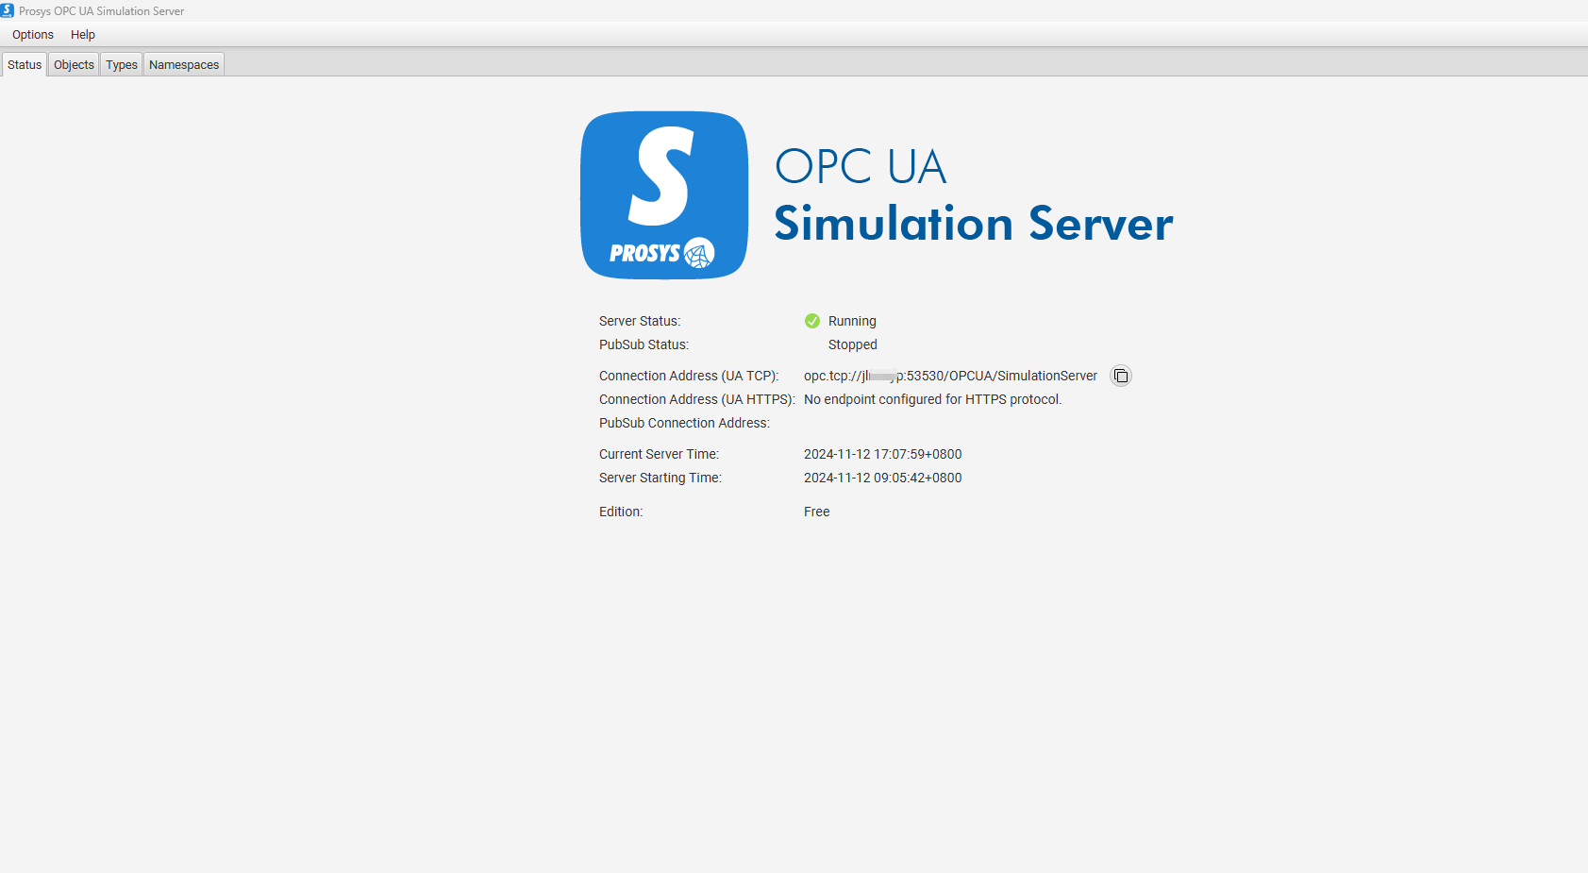Image resolution: width=1588 pixels, height=873 pixels.
Task: Click the 'PubSub Status:' label
Action: 644,344
